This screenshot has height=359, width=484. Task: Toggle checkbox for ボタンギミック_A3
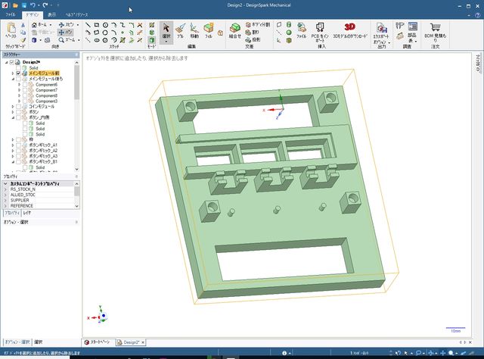[x=18, y=156]
